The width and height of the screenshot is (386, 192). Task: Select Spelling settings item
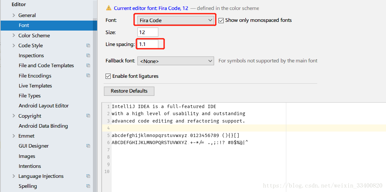[x=28, y=186]
